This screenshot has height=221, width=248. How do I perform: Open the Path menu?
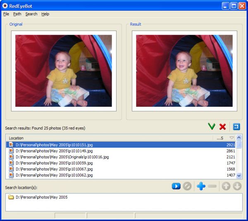17,14
